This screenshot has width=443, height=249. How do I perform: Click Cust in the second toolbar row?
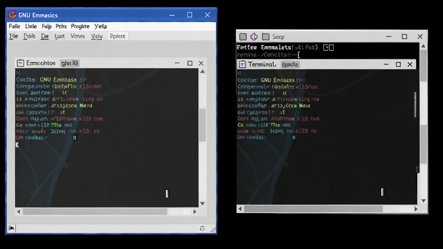pyautogui.click(x=60, y=36)
